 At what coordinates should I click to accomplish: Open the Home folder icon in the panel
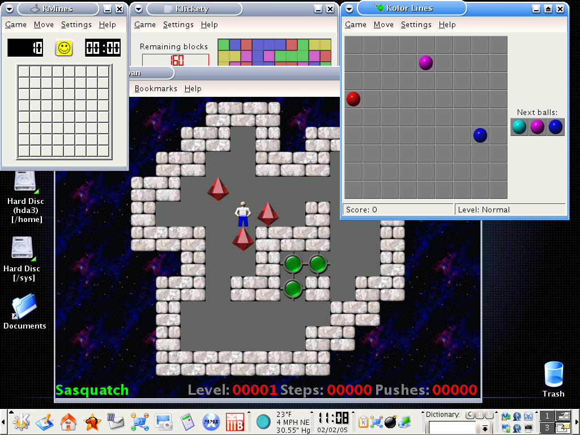[x=69, y=421]
